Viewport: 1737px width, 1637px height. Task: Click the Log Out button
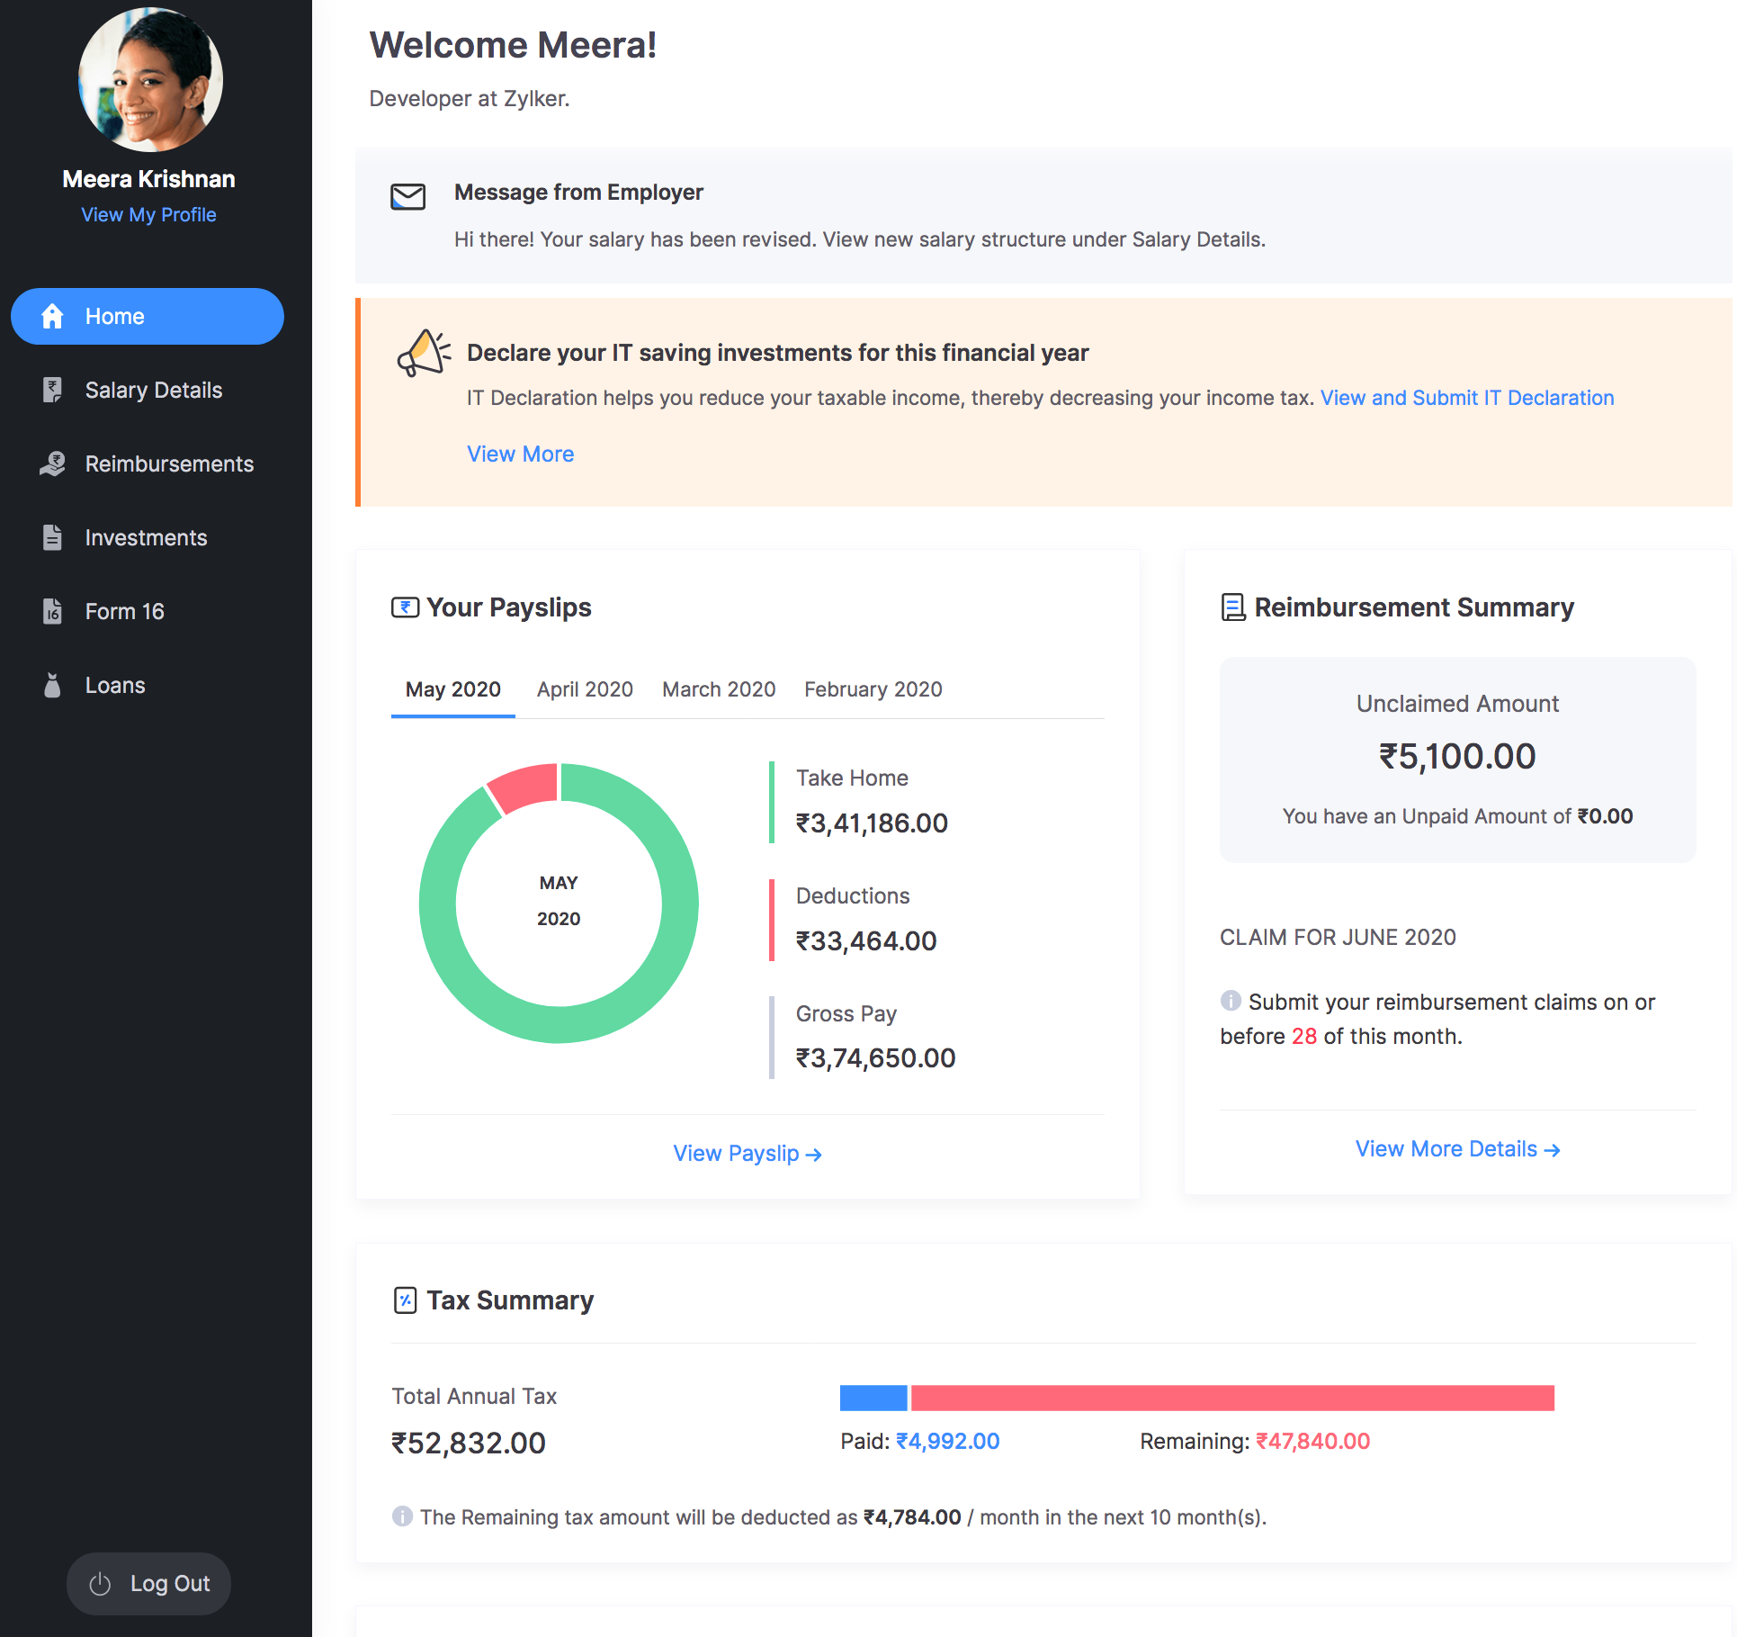(148, 1583)
